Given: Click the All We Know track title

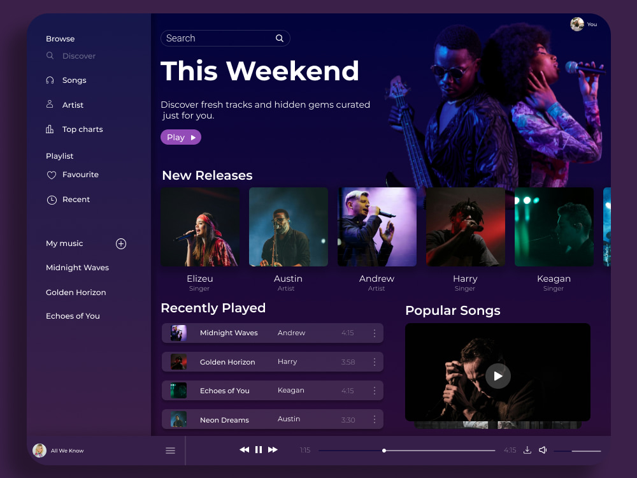Looking at the screenshot, I should (x=67, y=451).
